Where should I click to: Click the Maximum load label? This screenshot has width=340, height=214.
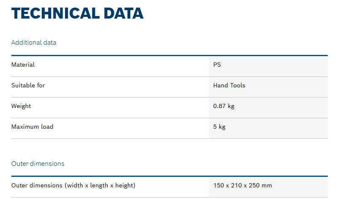click(x=32, y=127)
